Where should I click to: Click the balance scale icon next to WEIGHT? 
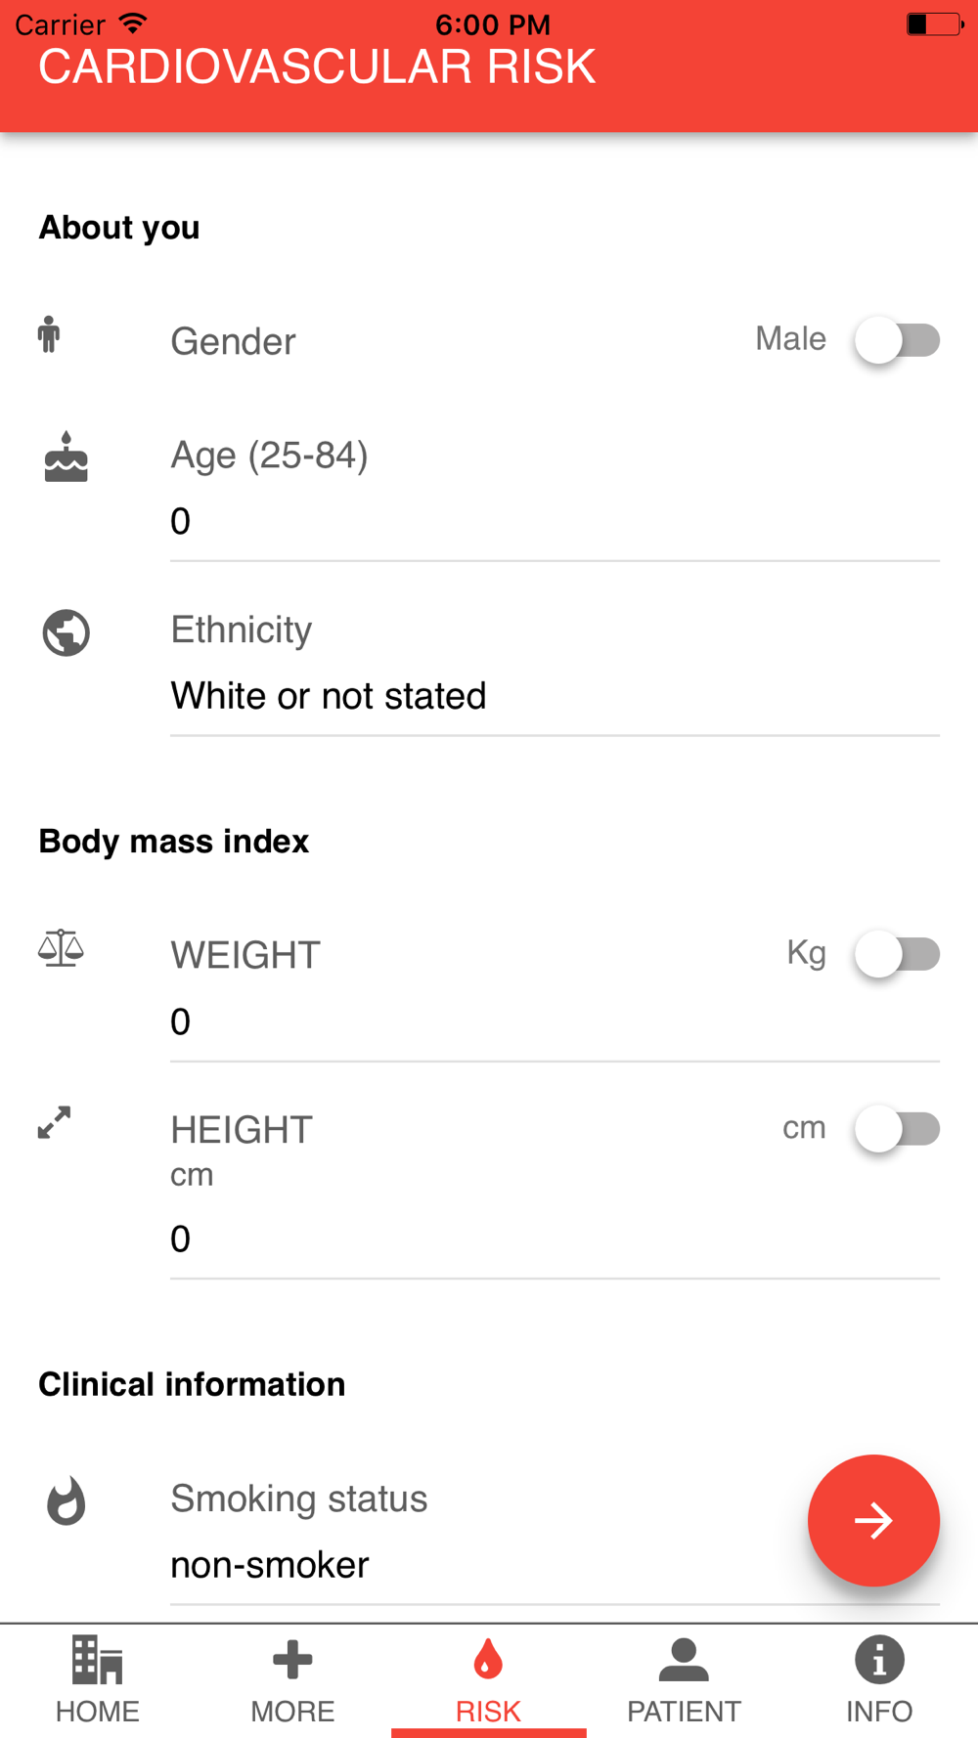coord(61,948)
